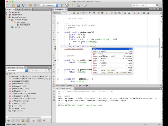The image size is (168, 126).
Task: Open the default configuration combo box
Action: pos(49,5)
